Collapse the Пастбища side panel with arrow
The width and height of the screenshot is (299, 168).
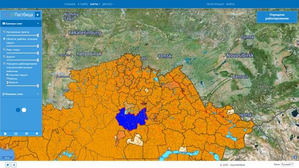point(37,14)
